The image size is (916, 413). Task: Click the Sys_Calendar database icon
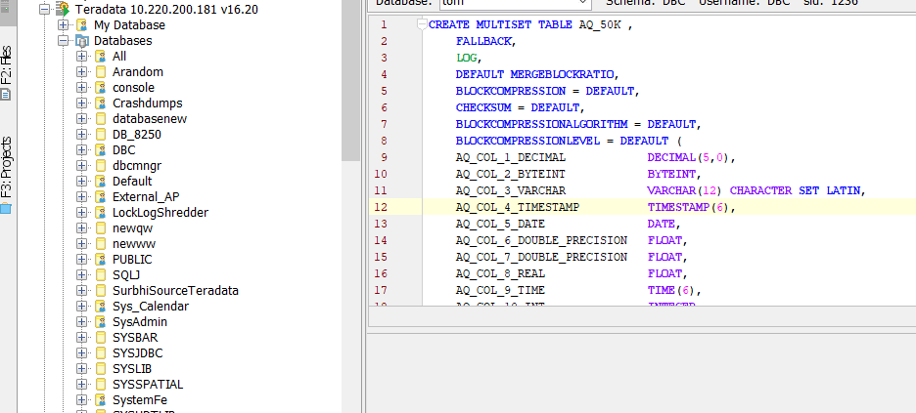point(100,307)
